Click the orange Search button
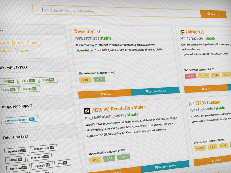 (x=213, y=14)
